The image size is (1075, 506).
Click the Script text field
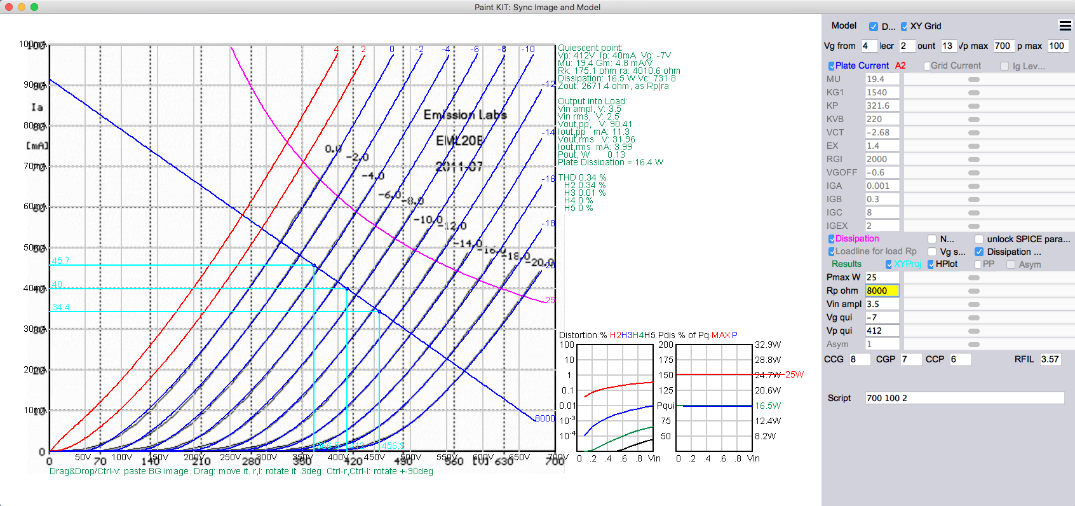point(964,399)
